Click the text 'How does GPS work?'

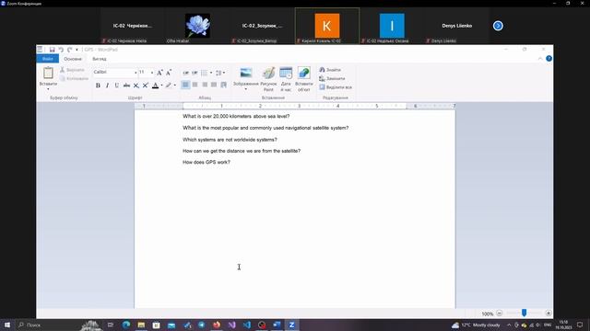(206, 162)
